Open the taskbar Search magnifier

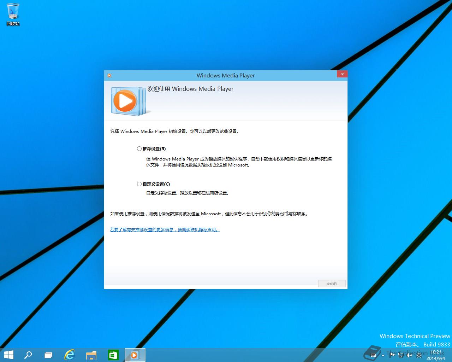[x=28, y=355]
